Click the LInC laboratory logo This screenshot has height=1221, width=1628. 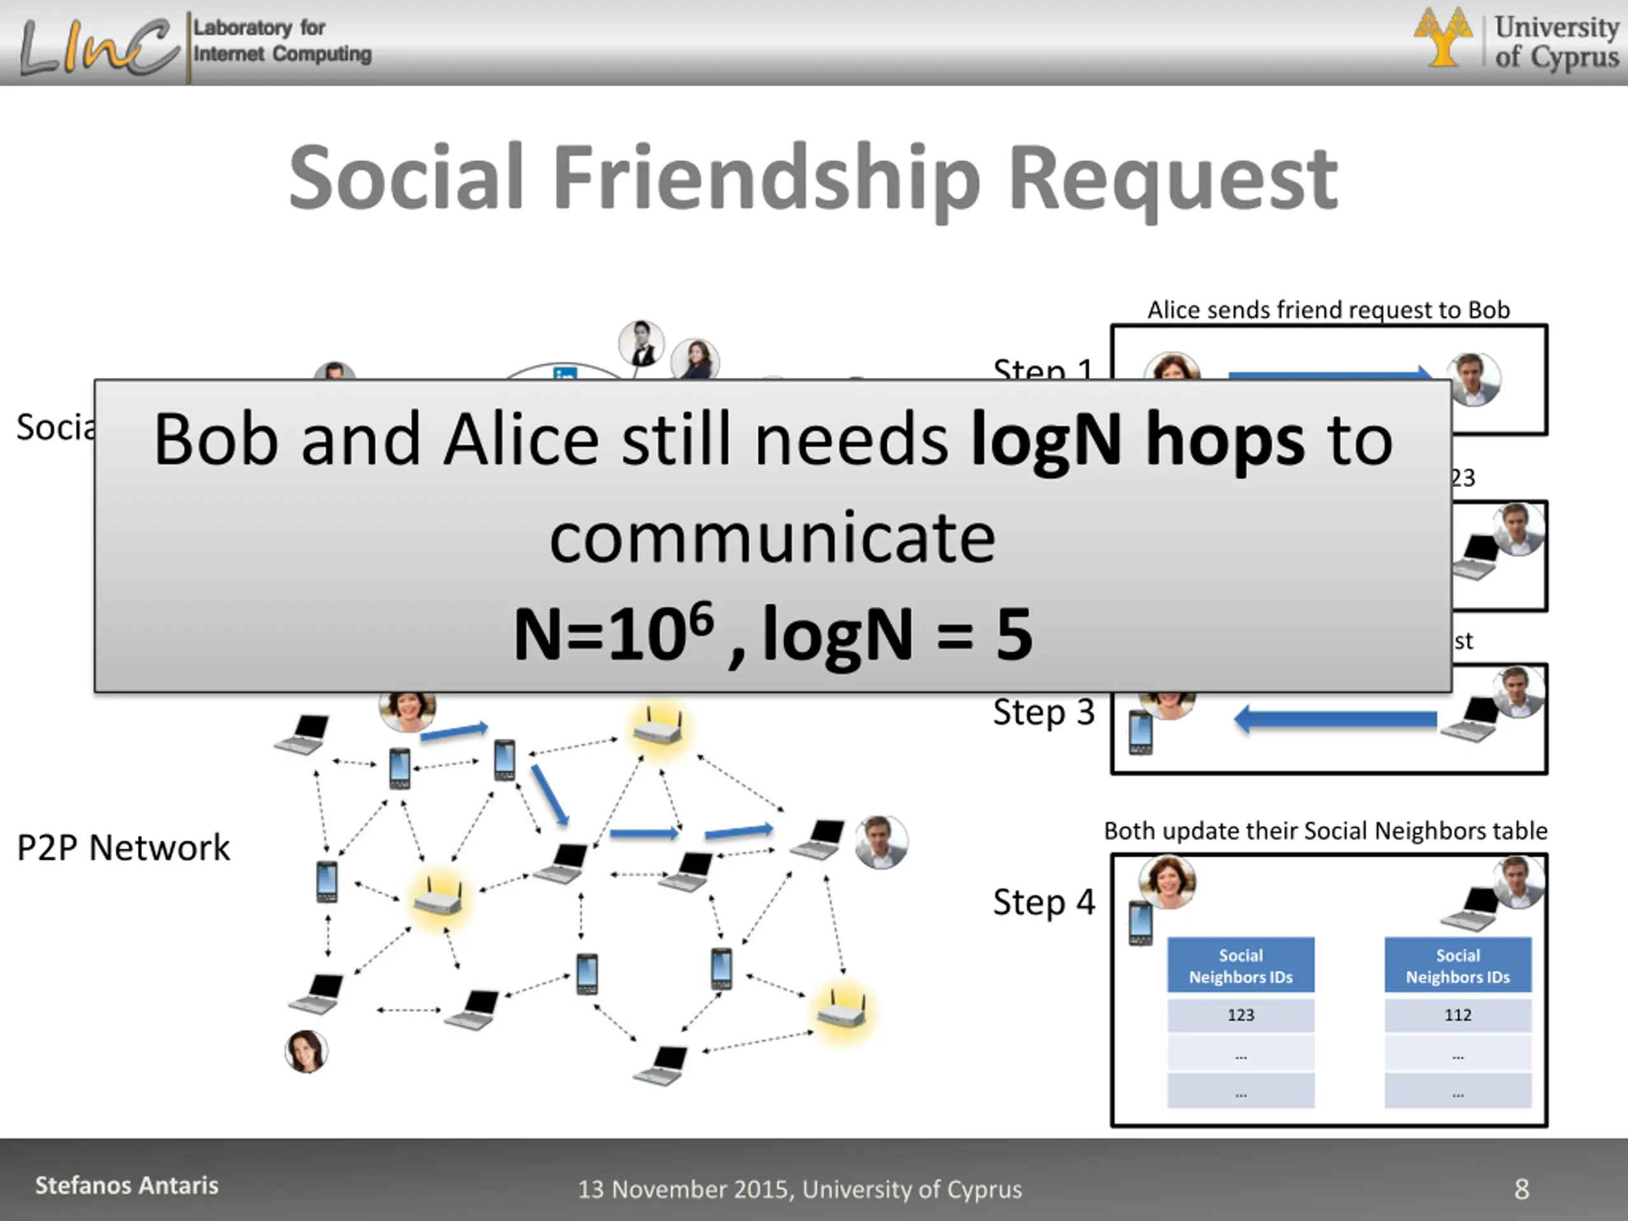(x=99, y=47)
